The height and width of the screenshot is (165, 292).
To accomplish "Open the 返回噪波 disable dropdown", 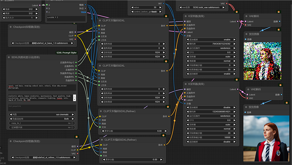I will 211,142.
